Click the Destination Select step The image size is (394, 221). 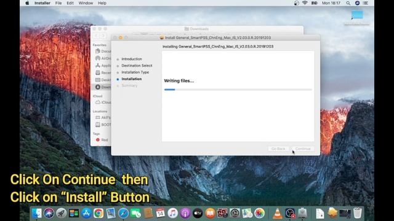pos(137,66)
